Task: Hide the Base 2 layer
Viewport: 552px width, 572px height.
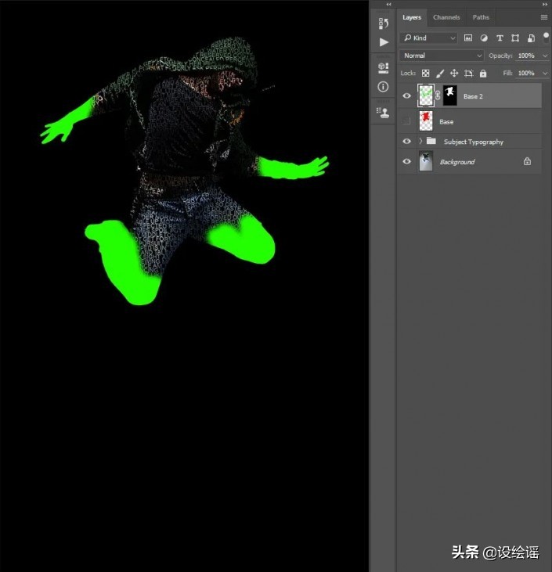Action: 406,96
